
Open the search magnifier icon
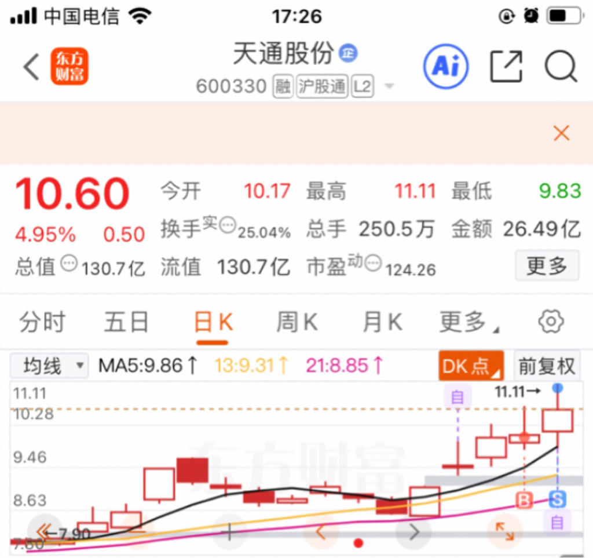pos(561,66)
